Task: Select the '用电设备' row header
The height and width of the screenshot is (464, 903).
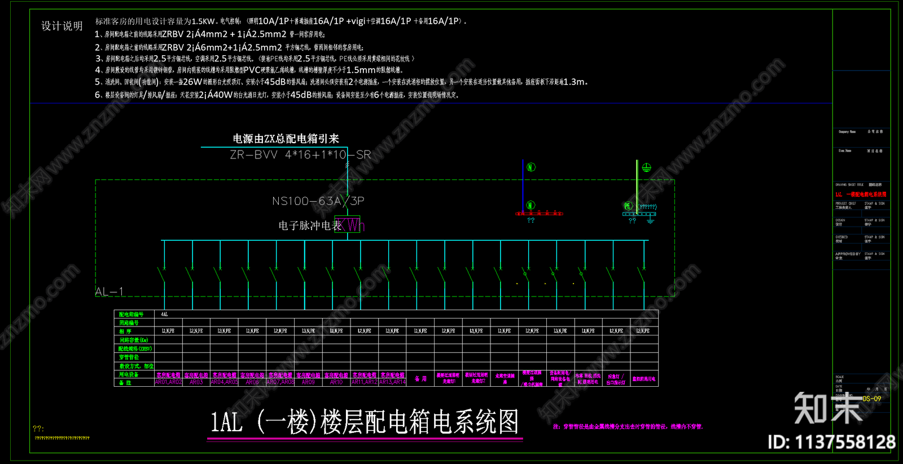Action: (x=129, y=374)
